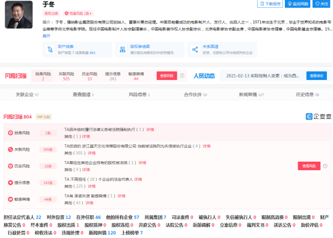Open 详情 for 法定代表人 item
This screenshot has width=333, height=238.
138,180
